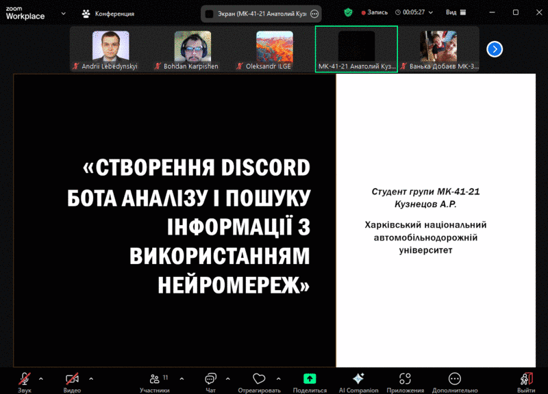Image resolution: width=548 pixels, height=394 pixels.
Task: Open the Дополнительно more options icon
Action: pos(455,379)
